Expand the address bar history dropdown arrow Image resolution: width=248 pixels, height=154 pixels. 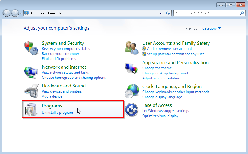[x=161, y=13]
